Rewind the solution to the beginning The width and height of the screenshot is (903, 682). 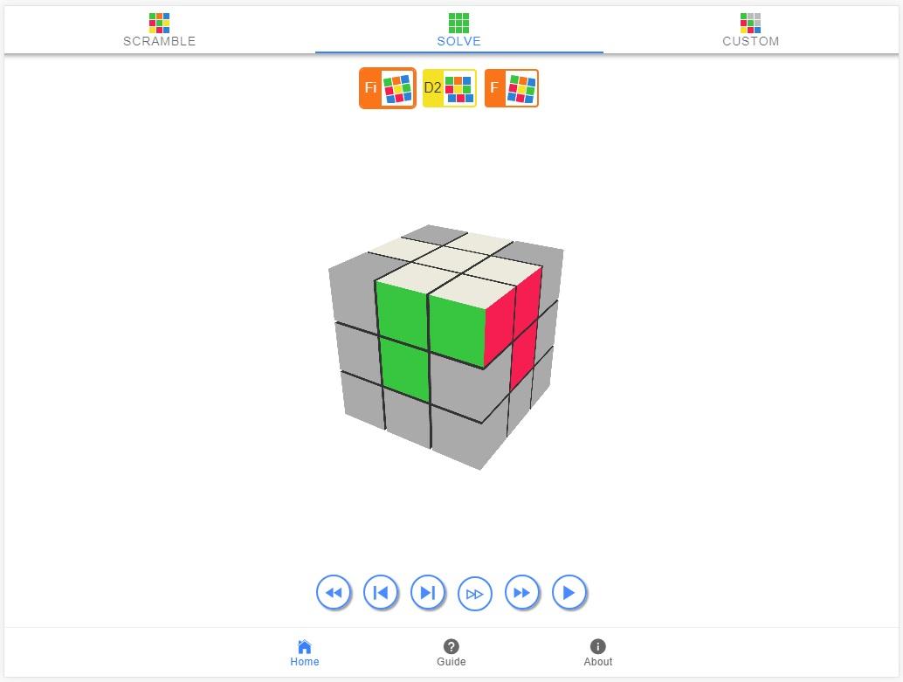(x=334, y=593)
